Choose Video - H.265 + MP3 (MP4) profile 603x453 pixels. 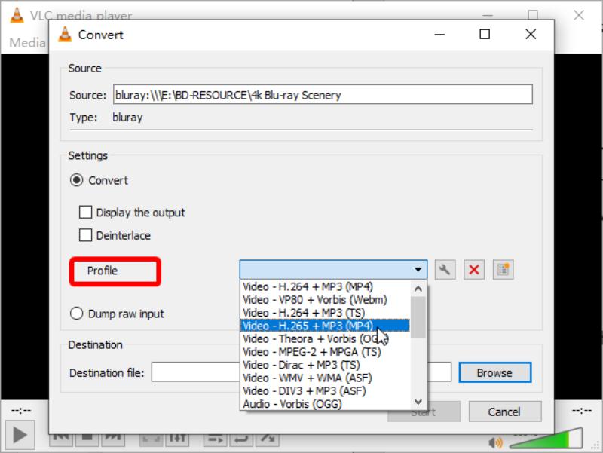(x=325, y=326)
